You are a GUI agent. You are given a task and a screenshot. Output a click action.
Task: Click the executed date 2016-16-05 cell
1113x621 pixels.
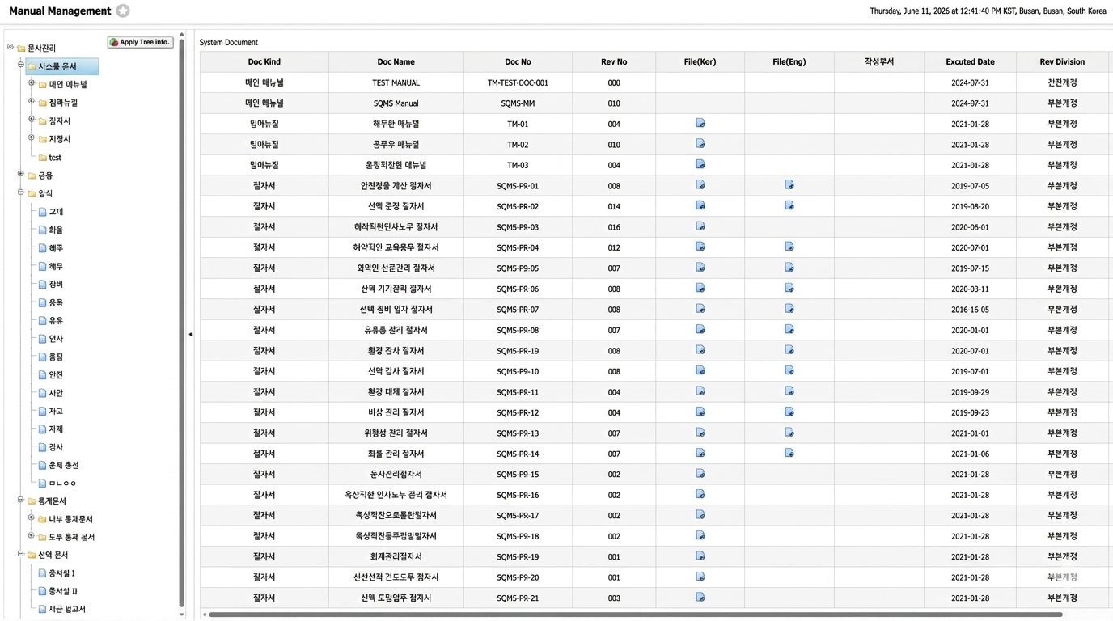[x=971, y=310]
